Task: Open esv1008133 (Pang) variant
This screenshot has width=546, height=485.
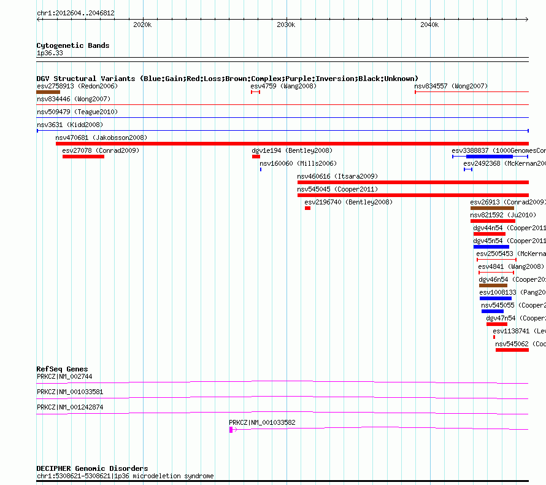Action: coord(513,292)
